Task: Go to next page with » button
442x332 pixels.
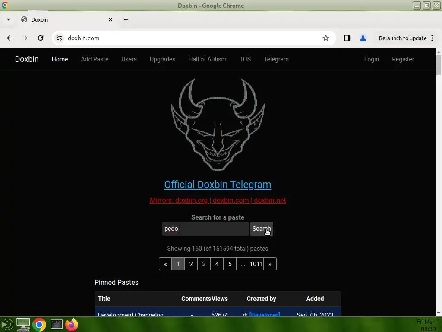Action: [270, 264]
